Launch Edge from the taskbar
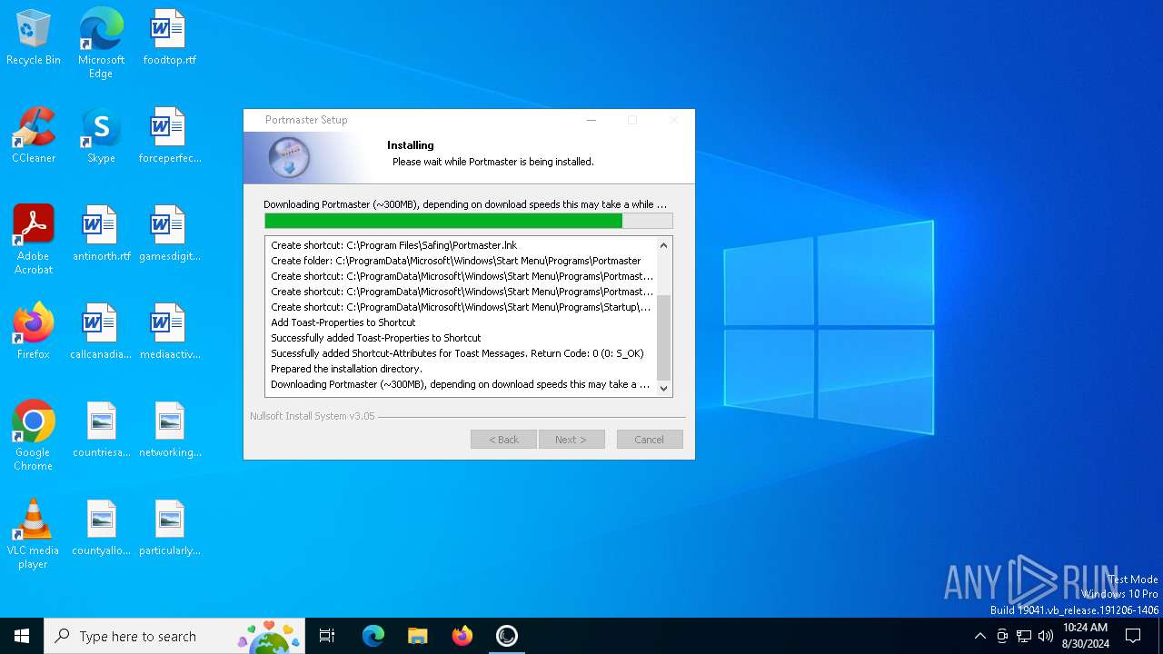Image resolution: width=1163 pixels, height=654 pixels. click(373, 636)
